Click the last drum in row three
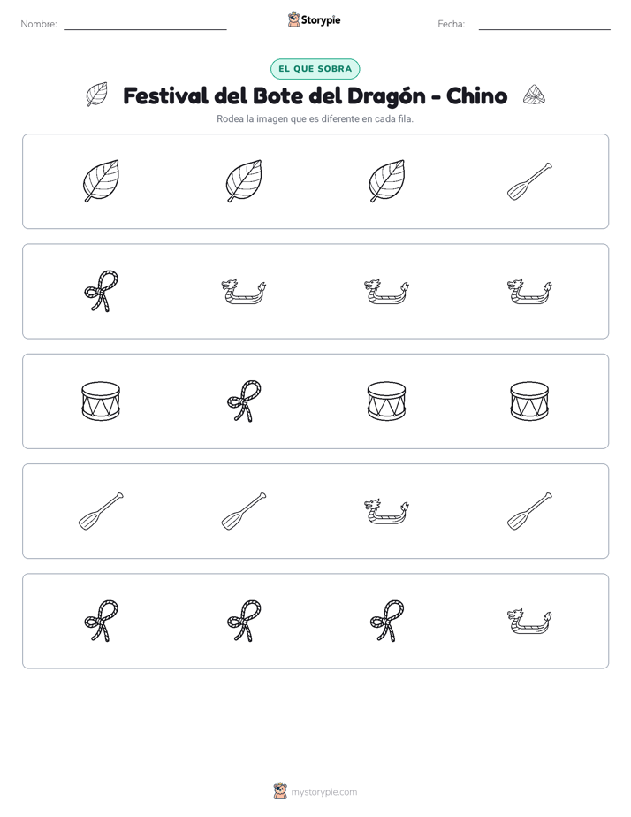The image size is (631, 817). coord(529,401)
